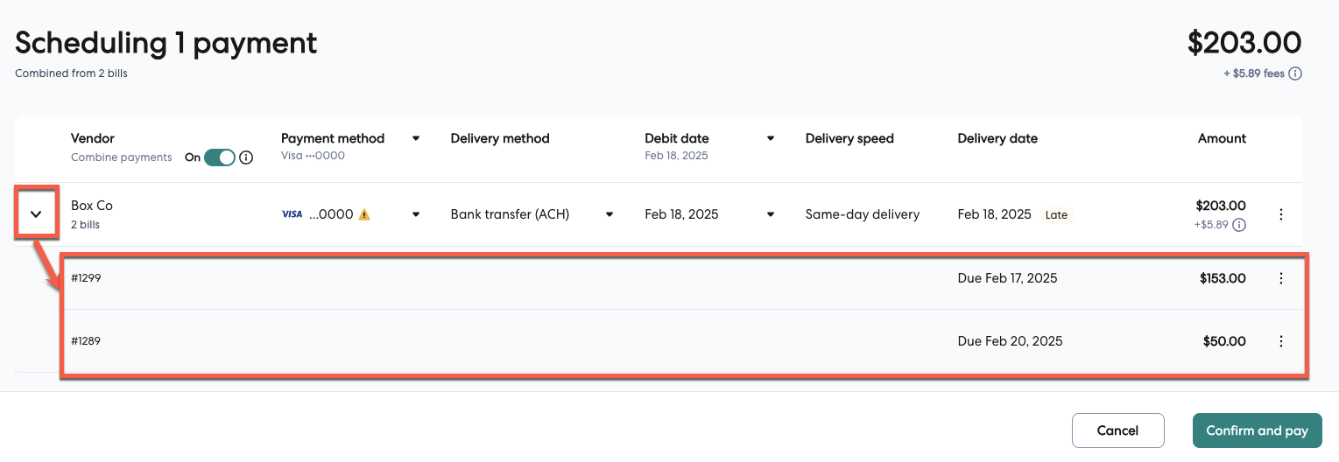
Task: Open Box Co payment method dropdown
Action: pos(416,214)
